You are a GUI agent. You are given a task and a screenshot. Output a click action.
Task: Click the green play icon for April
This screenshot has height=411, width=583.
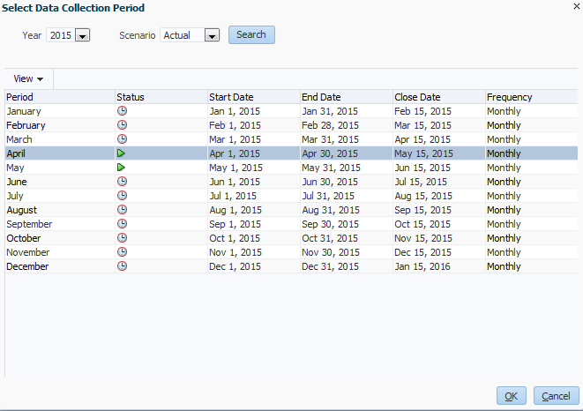122,153
